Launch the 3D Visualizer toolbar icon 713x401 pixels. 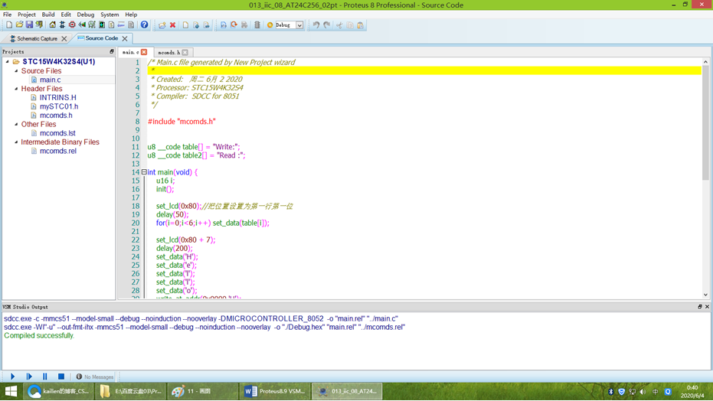click(x=82, y=25)
